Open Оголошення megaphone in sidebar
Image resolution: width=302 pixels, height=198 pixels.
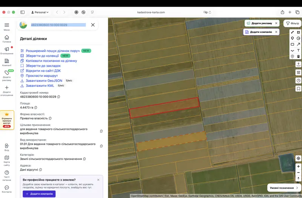pos(7,49)
